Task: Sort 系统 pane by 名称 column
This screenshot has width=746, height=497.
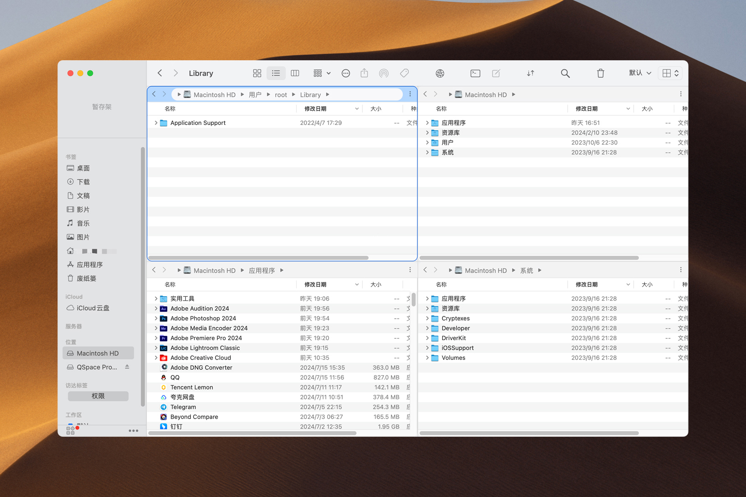Action: coord(493,285)
